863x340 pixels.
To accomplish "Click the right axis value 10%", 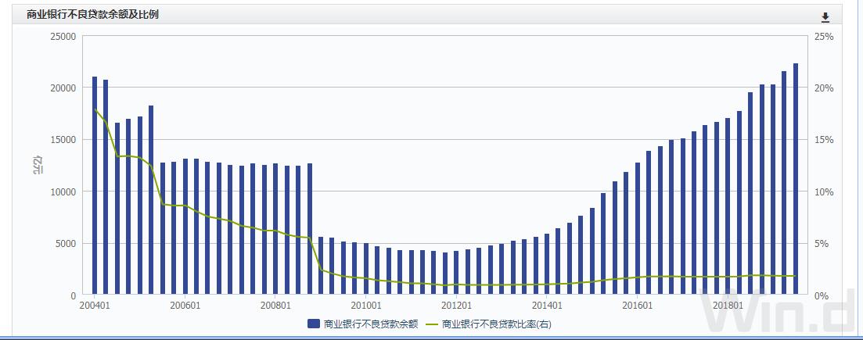I will click(x=825, y=192).
